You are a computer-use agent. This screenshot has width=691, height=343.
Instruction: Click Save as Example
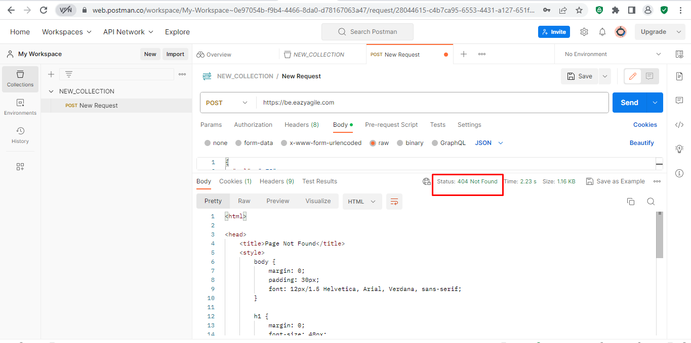point(616,181)
